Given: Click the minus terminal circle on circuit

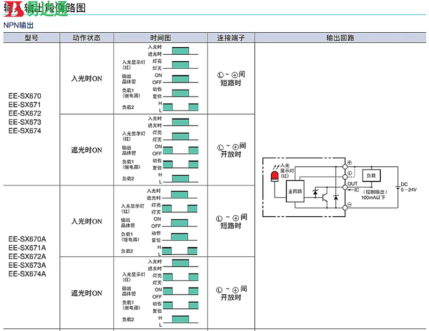Looking at the screenshot, I should click(345, 208).
